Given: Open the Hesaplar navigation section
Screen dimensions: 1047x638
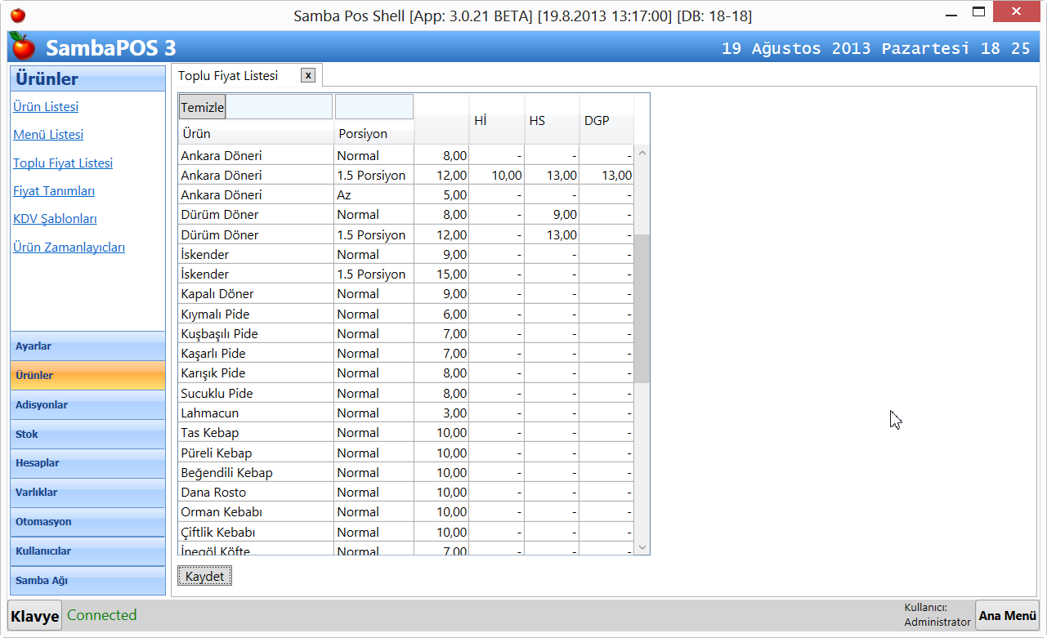Looking at the screenshot, I should (x=87, y=463).
